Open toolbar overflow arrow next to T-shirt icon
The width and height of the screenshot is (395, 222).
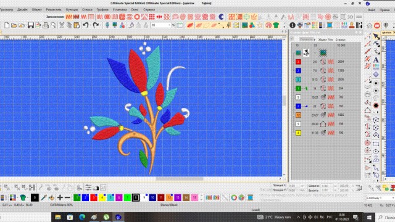coord(285,25)
